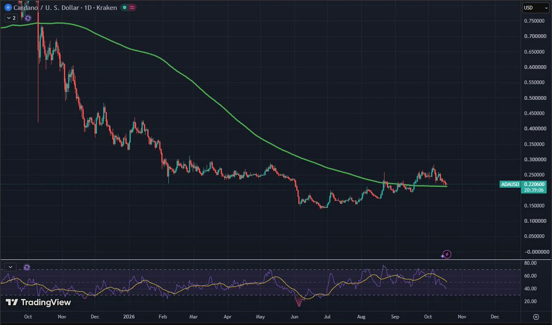Viewport: 552px width, 325px height.
Task: Open the chart settings gear icon
Action: click(536, 317)
